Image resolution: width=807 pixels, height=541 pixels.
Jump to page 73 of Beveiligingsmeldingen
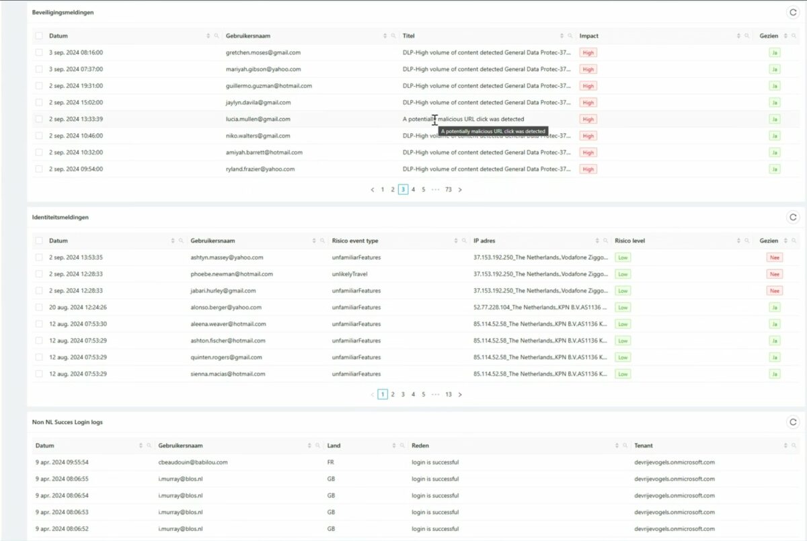448,190
